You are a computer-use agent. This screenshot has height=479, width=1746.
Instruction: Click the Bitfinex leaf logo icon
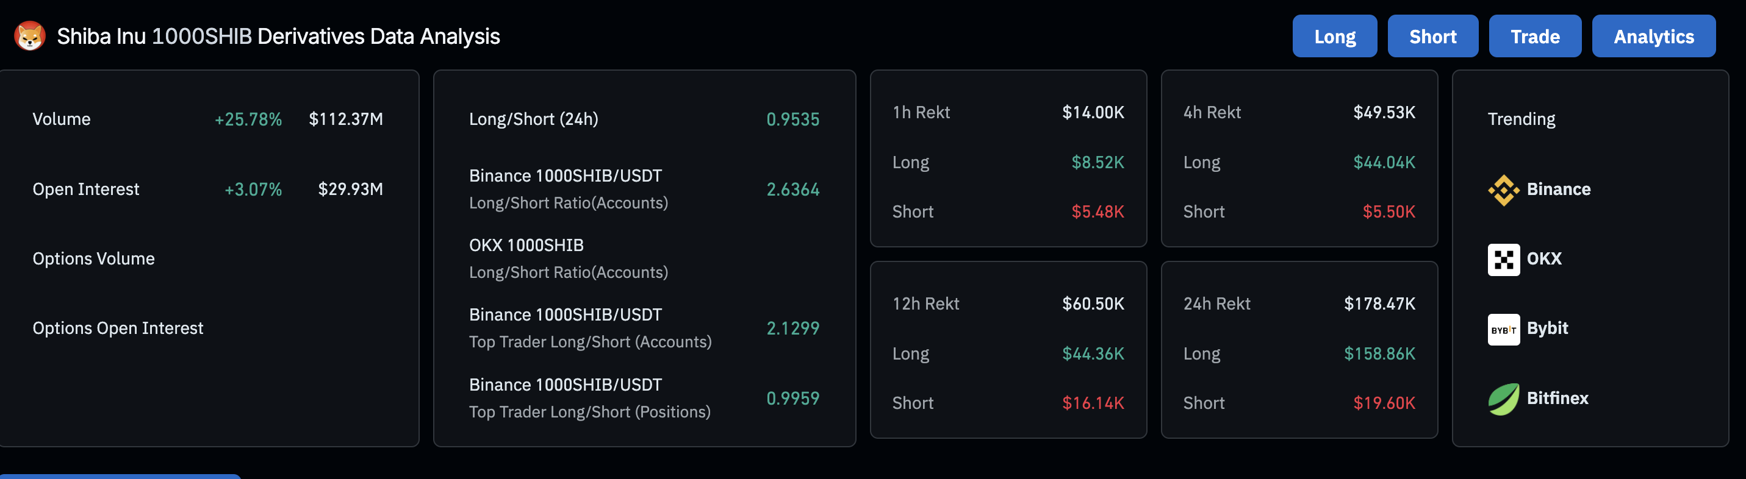[1503, 399]
